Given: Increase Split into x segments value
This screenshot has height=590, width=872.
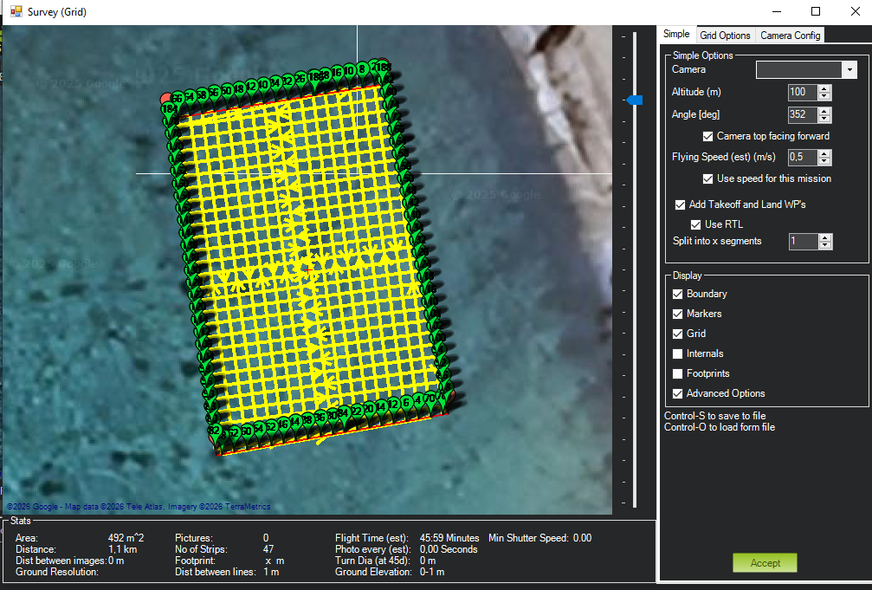Looking at the screenshot, I should [x=824, y=237].
